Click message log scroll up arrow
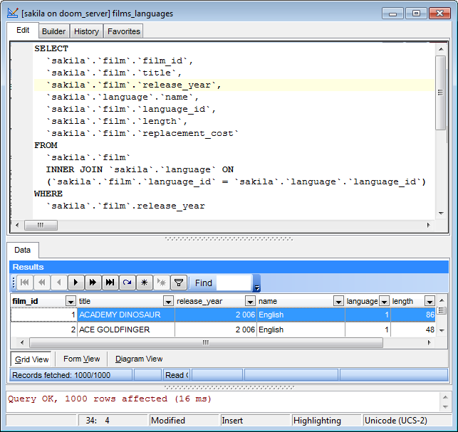Viewport: 458px width, 432px height. tap(445, 397)
